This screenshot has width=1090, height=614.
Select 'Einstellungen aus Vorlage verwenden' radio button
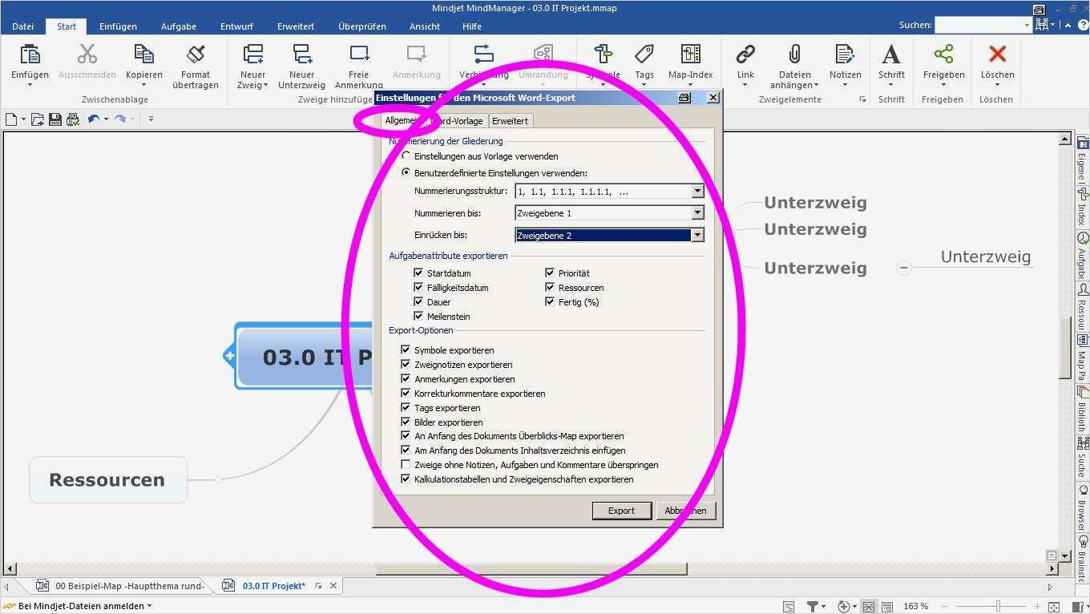pos(406,156)
